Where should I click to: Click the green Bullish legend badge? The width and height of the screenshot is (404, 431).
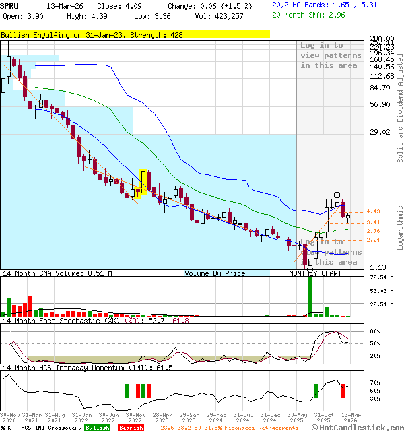tap(98, 427)
